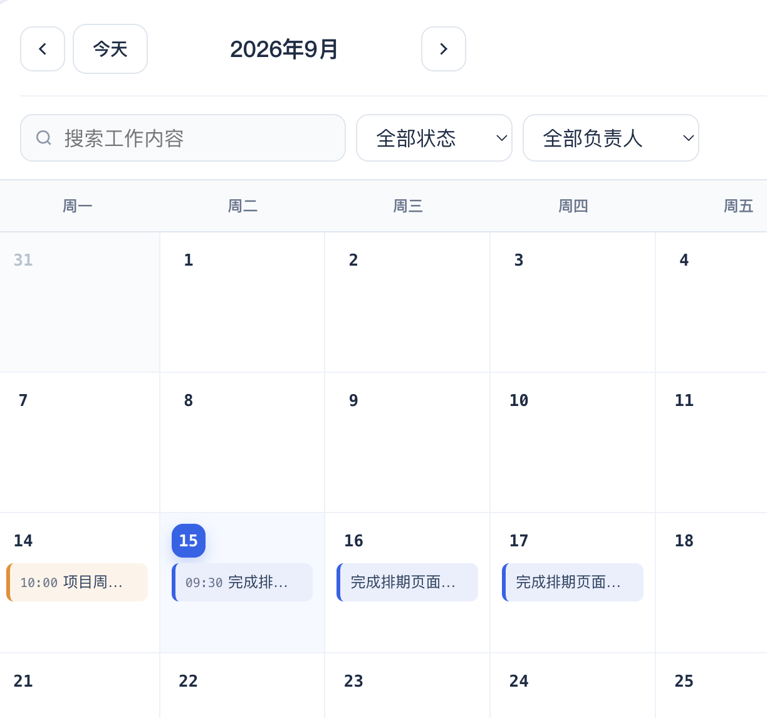Click the 今天 button
The width and height of the screenshot is (767, 718).
coord(110,49)
